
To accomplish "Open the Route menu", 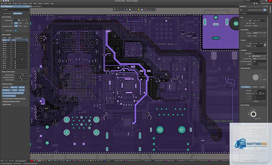I will [35, 3].
